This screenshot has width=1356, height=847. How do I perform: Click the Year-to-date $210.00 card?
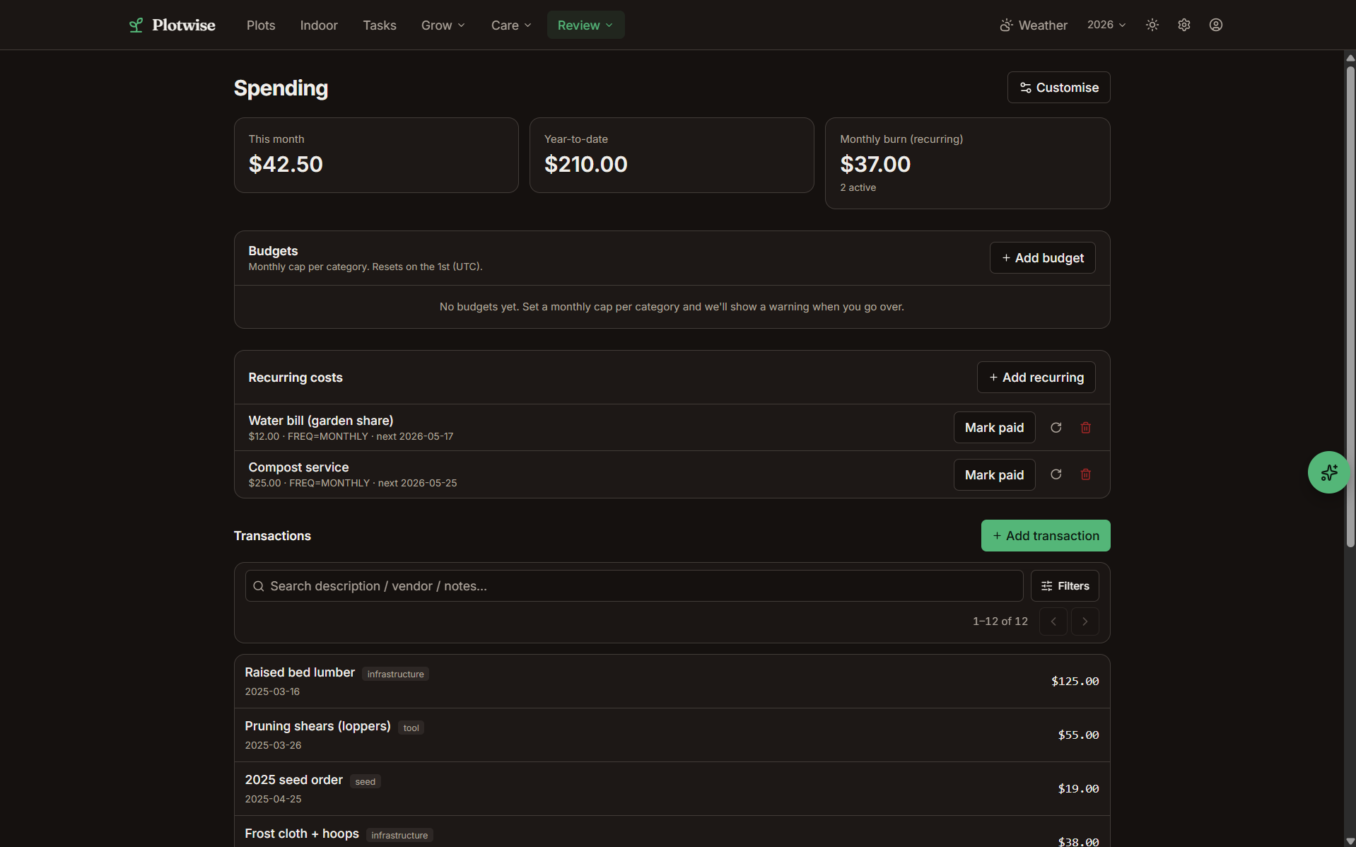tap(672, 156)
